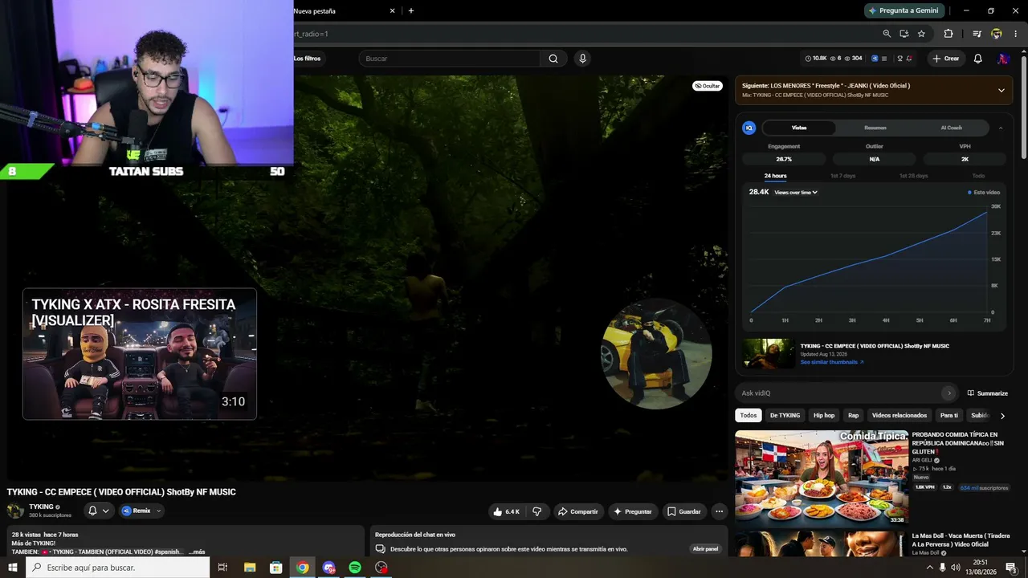Image resolution: width=1028 pixels, height=578 pixels.
Task: Click the Summarize button in vidIQ
Action: (x=988, y=393)
